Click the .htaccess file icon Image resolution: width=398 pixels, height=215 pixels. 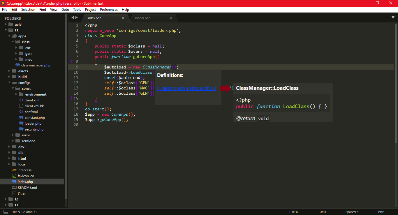14,170
